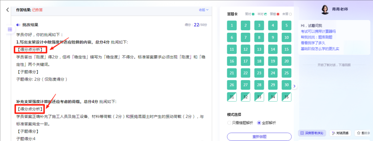View question 25 from answer card
This screenshot has height=141, width=373.
click(286, 73)
